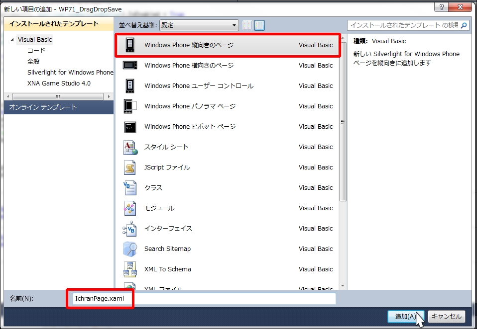The width and height of the screenshot is (477, 329).
Task: Open the 並べ替え基準 sort dropdown
Action: pyautogui.click(x=199, y=25)
